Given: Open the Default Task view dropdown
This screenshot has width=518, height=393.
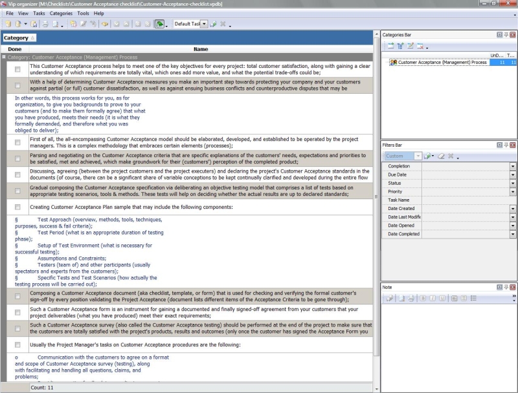Looking at the screenshot, I should pos(204,24).
